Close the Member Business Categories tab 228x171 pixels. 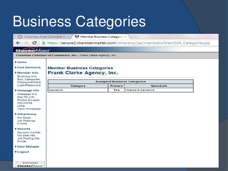pyautogui.click(x=125, y=37)
